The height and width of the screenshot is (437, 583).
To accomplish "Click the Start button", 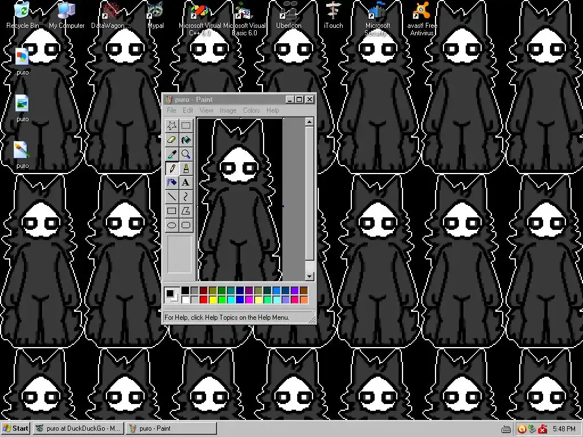I will click(x=15, y=428).
